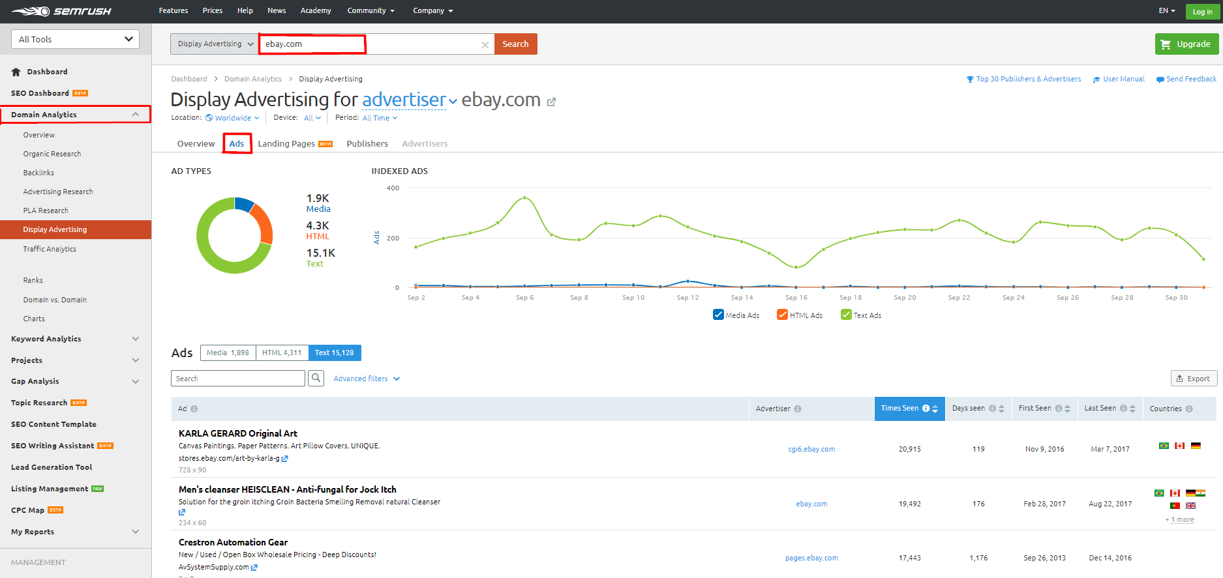Expand the Projects section

click(x=136, y=360)
